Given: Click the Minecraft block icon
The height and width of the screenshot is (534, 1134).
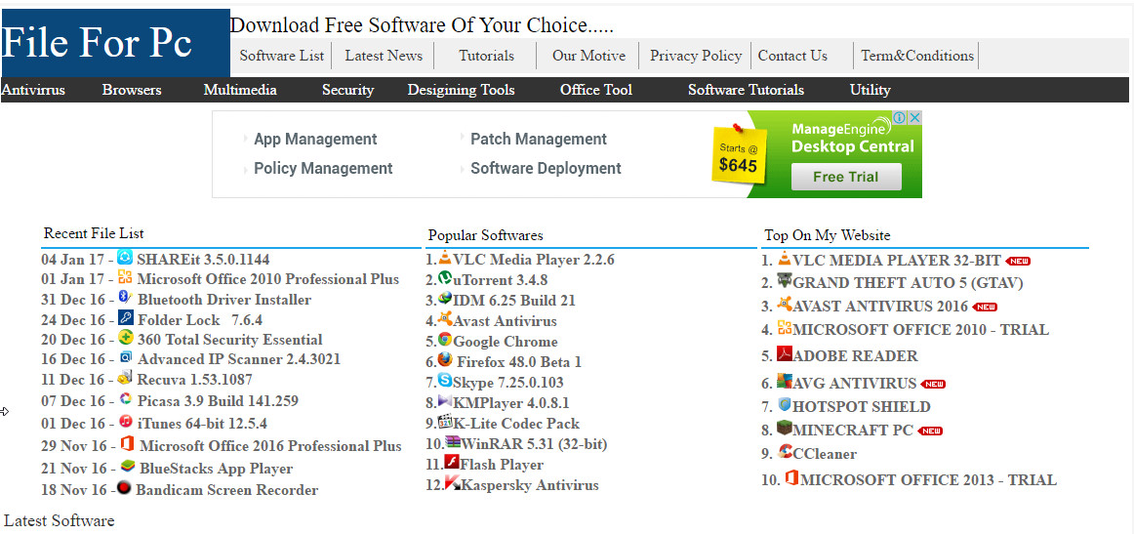Looking at the screenshot, I should 785,428.
